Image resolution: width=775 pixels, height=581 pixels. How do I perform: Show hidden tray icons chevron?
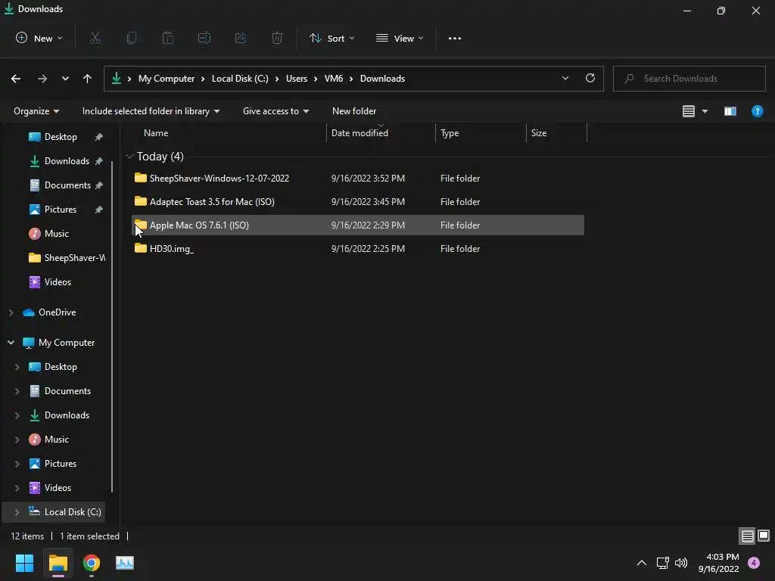[642, 563]
